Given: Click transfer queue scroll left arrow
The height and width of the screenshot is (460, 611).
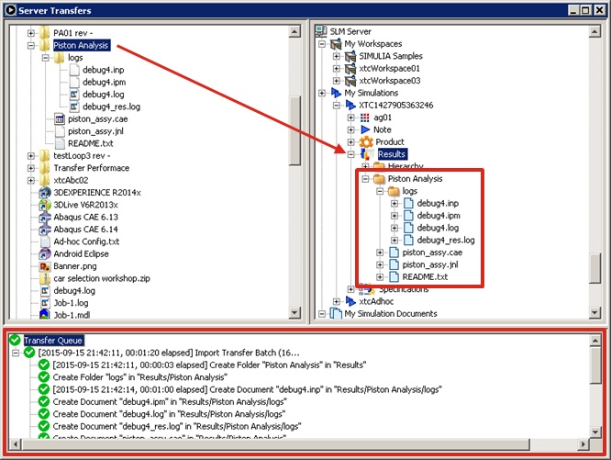Looking at the screenshot, I should click(x=16, y=444).
